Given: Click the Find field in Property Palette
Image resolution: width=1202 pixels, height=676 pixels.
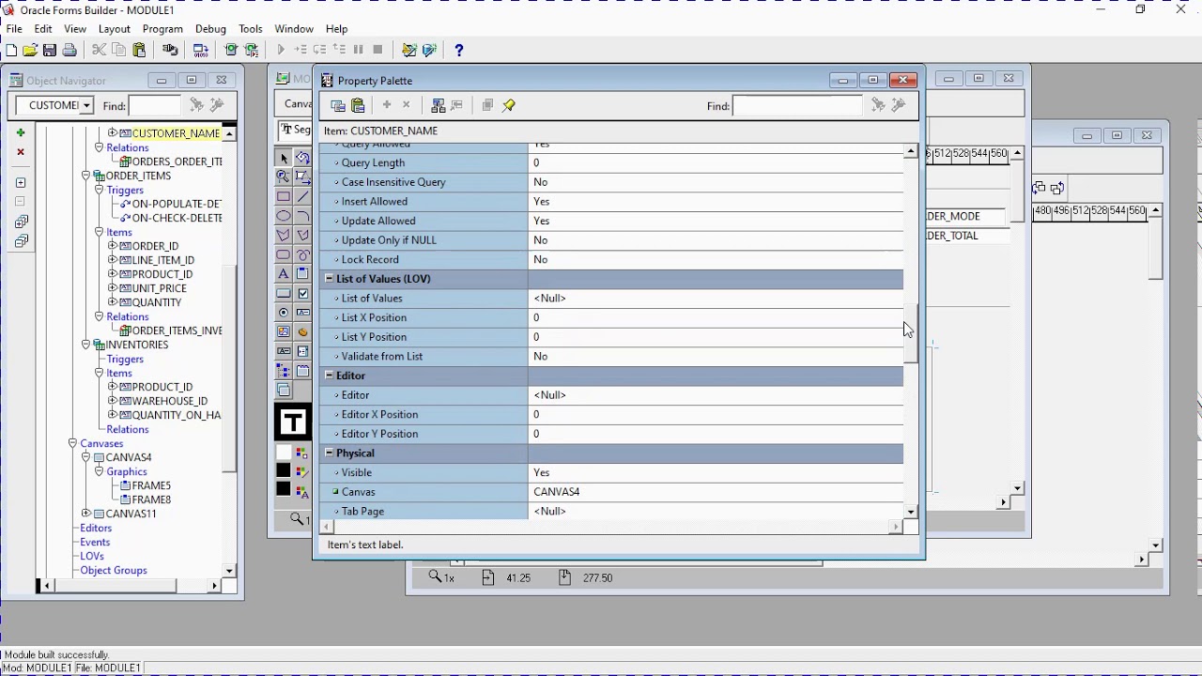Looking at the screenshot, I should (x=796, y=105).
